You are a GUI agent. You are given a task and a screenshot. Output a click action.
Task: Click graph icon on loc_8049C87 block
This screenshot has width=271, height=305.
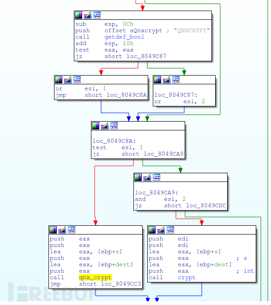(x=176, y=80)
